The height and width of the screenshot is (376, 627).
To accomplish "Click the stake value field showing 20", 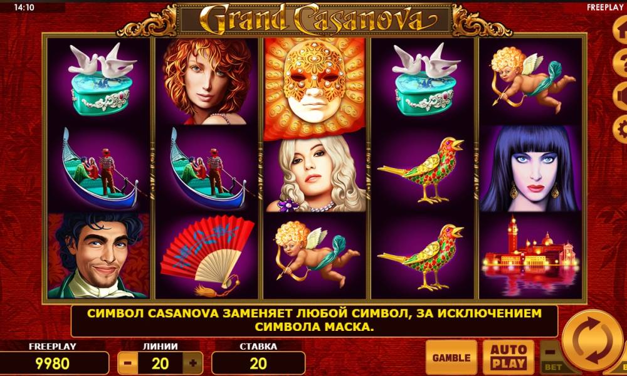I will coord(258,363).
